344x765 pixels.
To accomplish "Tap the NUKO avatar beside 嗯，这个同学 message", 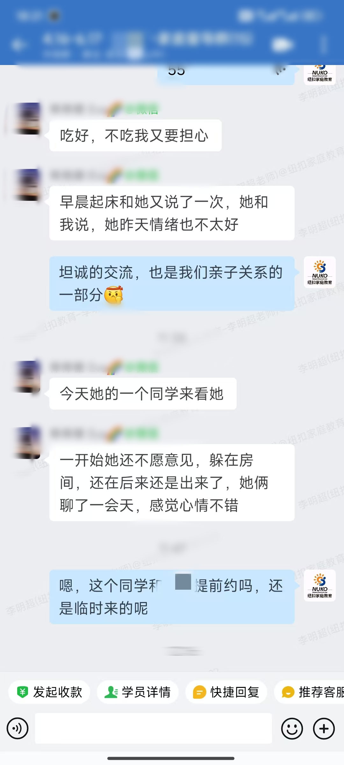I will click(320, 586).
